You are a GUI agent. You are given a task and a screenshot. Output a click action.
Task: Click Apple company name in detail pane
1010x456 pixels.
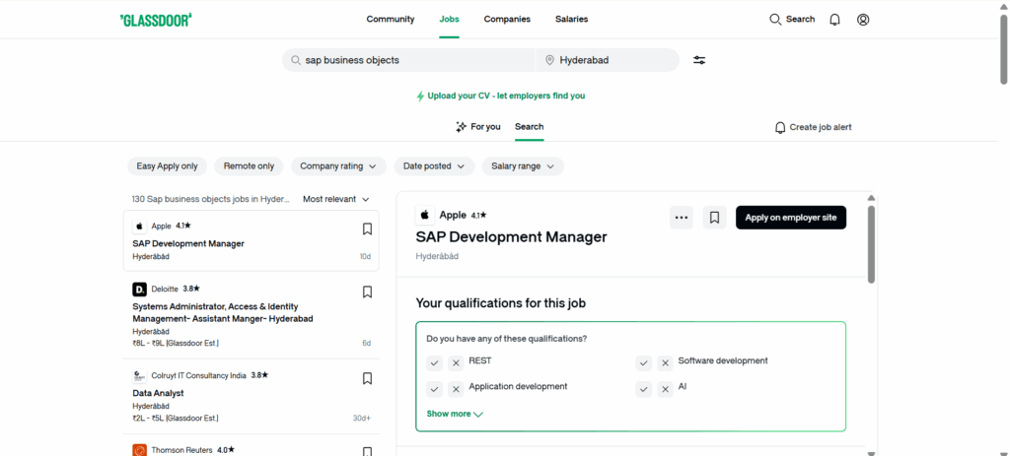pyautogui.click(x=452, y=215)
